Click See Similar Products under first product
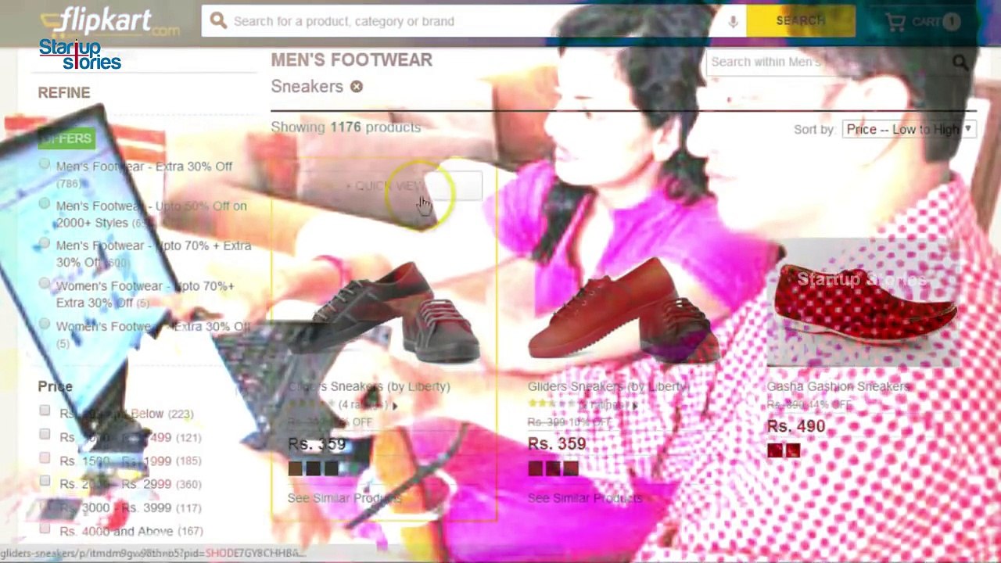Image resolution: width=1001 pixels, height=563 pixels. tap(344, 498)
